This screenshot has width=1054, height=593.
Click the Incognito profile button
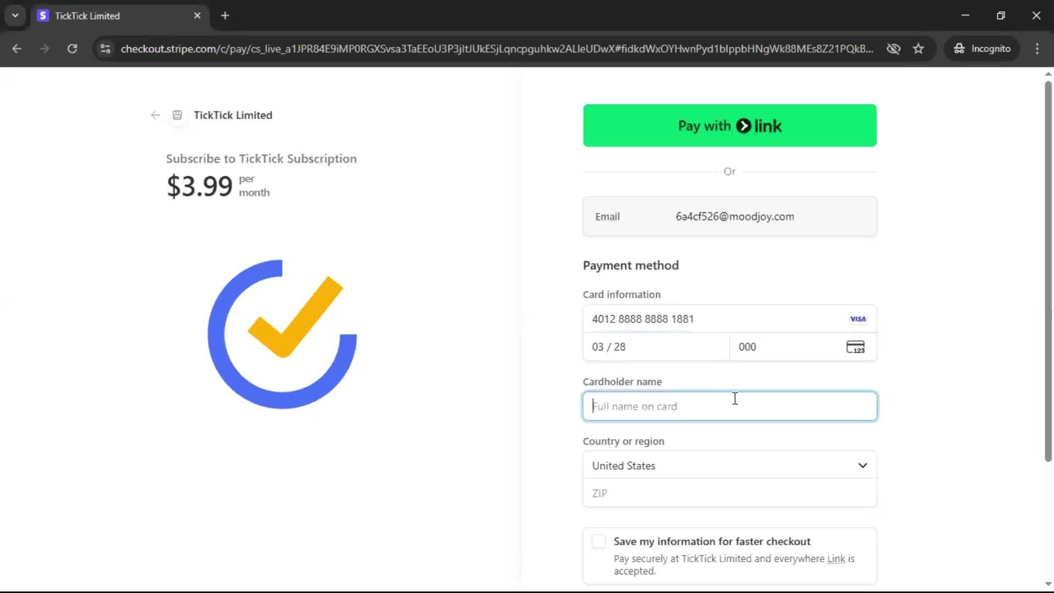[982, 49]
